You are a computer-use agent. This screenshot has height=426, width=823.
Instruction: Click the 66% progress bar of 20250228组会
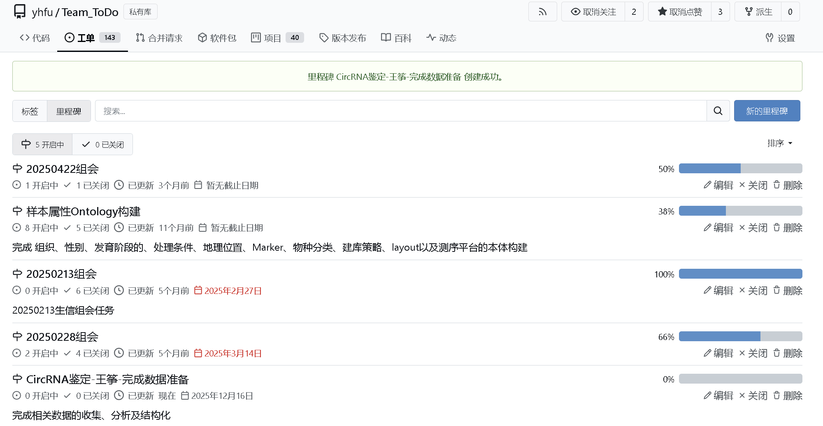click(740, 337)
